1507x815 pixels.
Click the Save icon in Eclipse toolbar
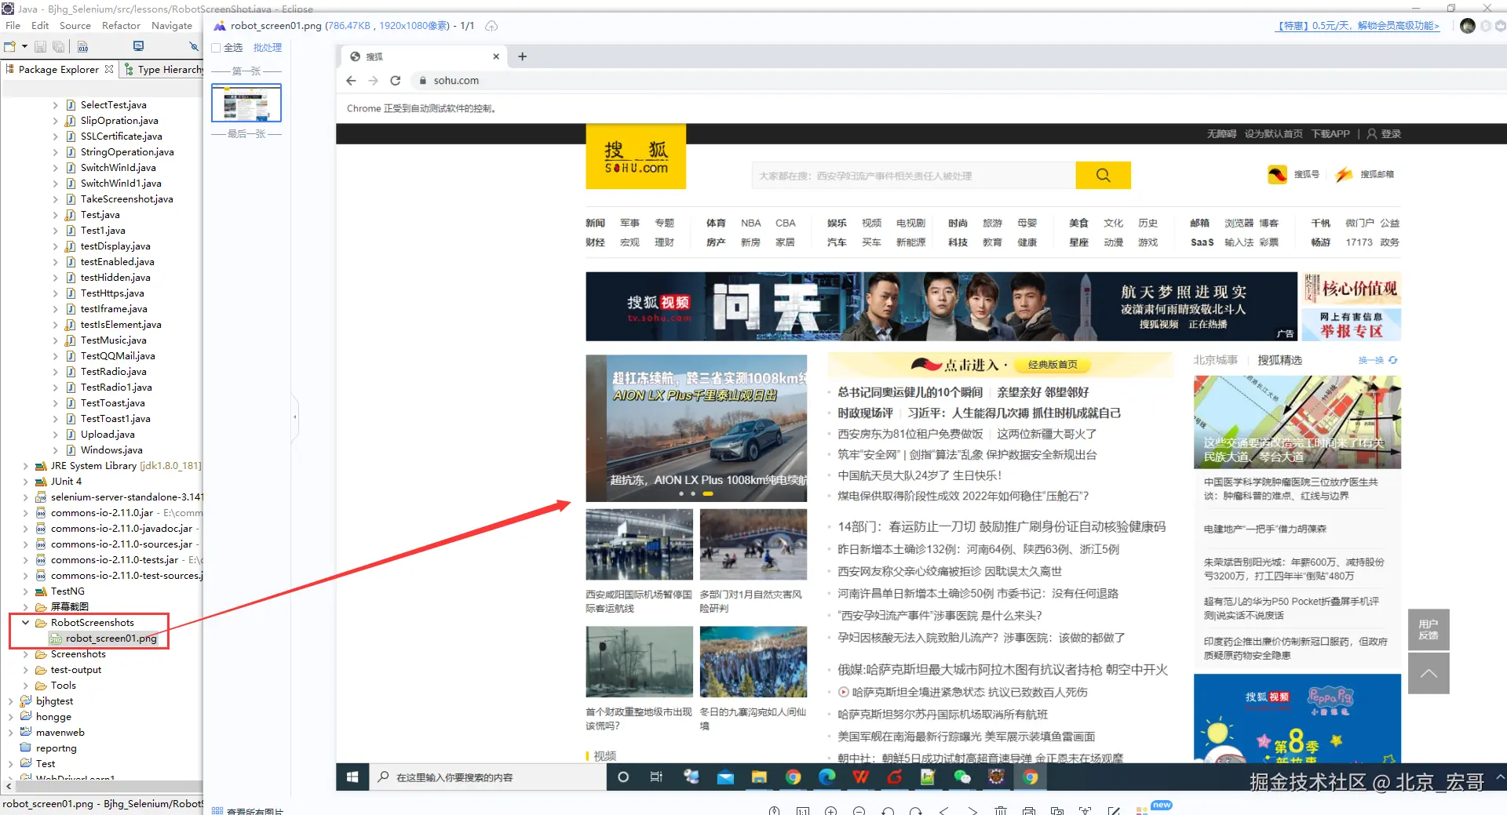40,46
